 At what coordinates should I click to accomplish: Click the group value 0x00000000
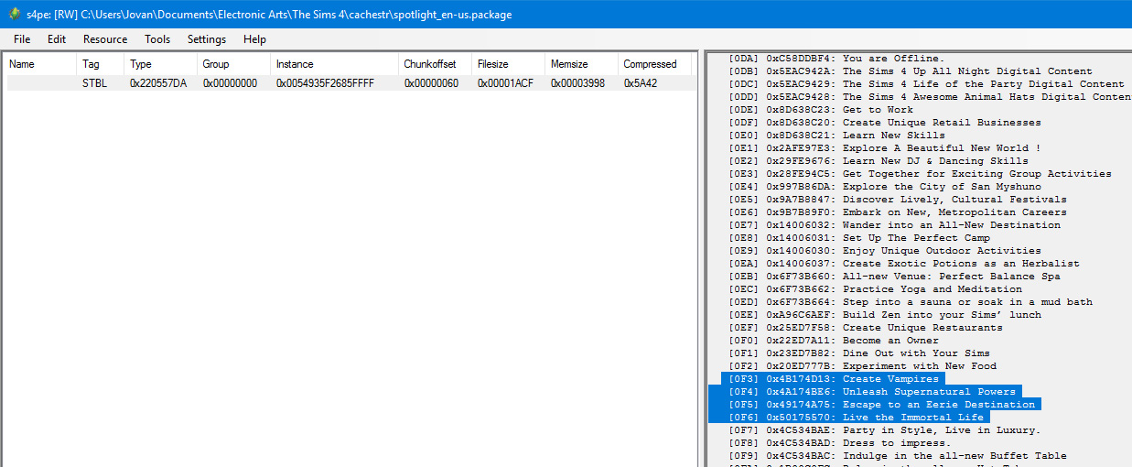[x=230, y=83]
